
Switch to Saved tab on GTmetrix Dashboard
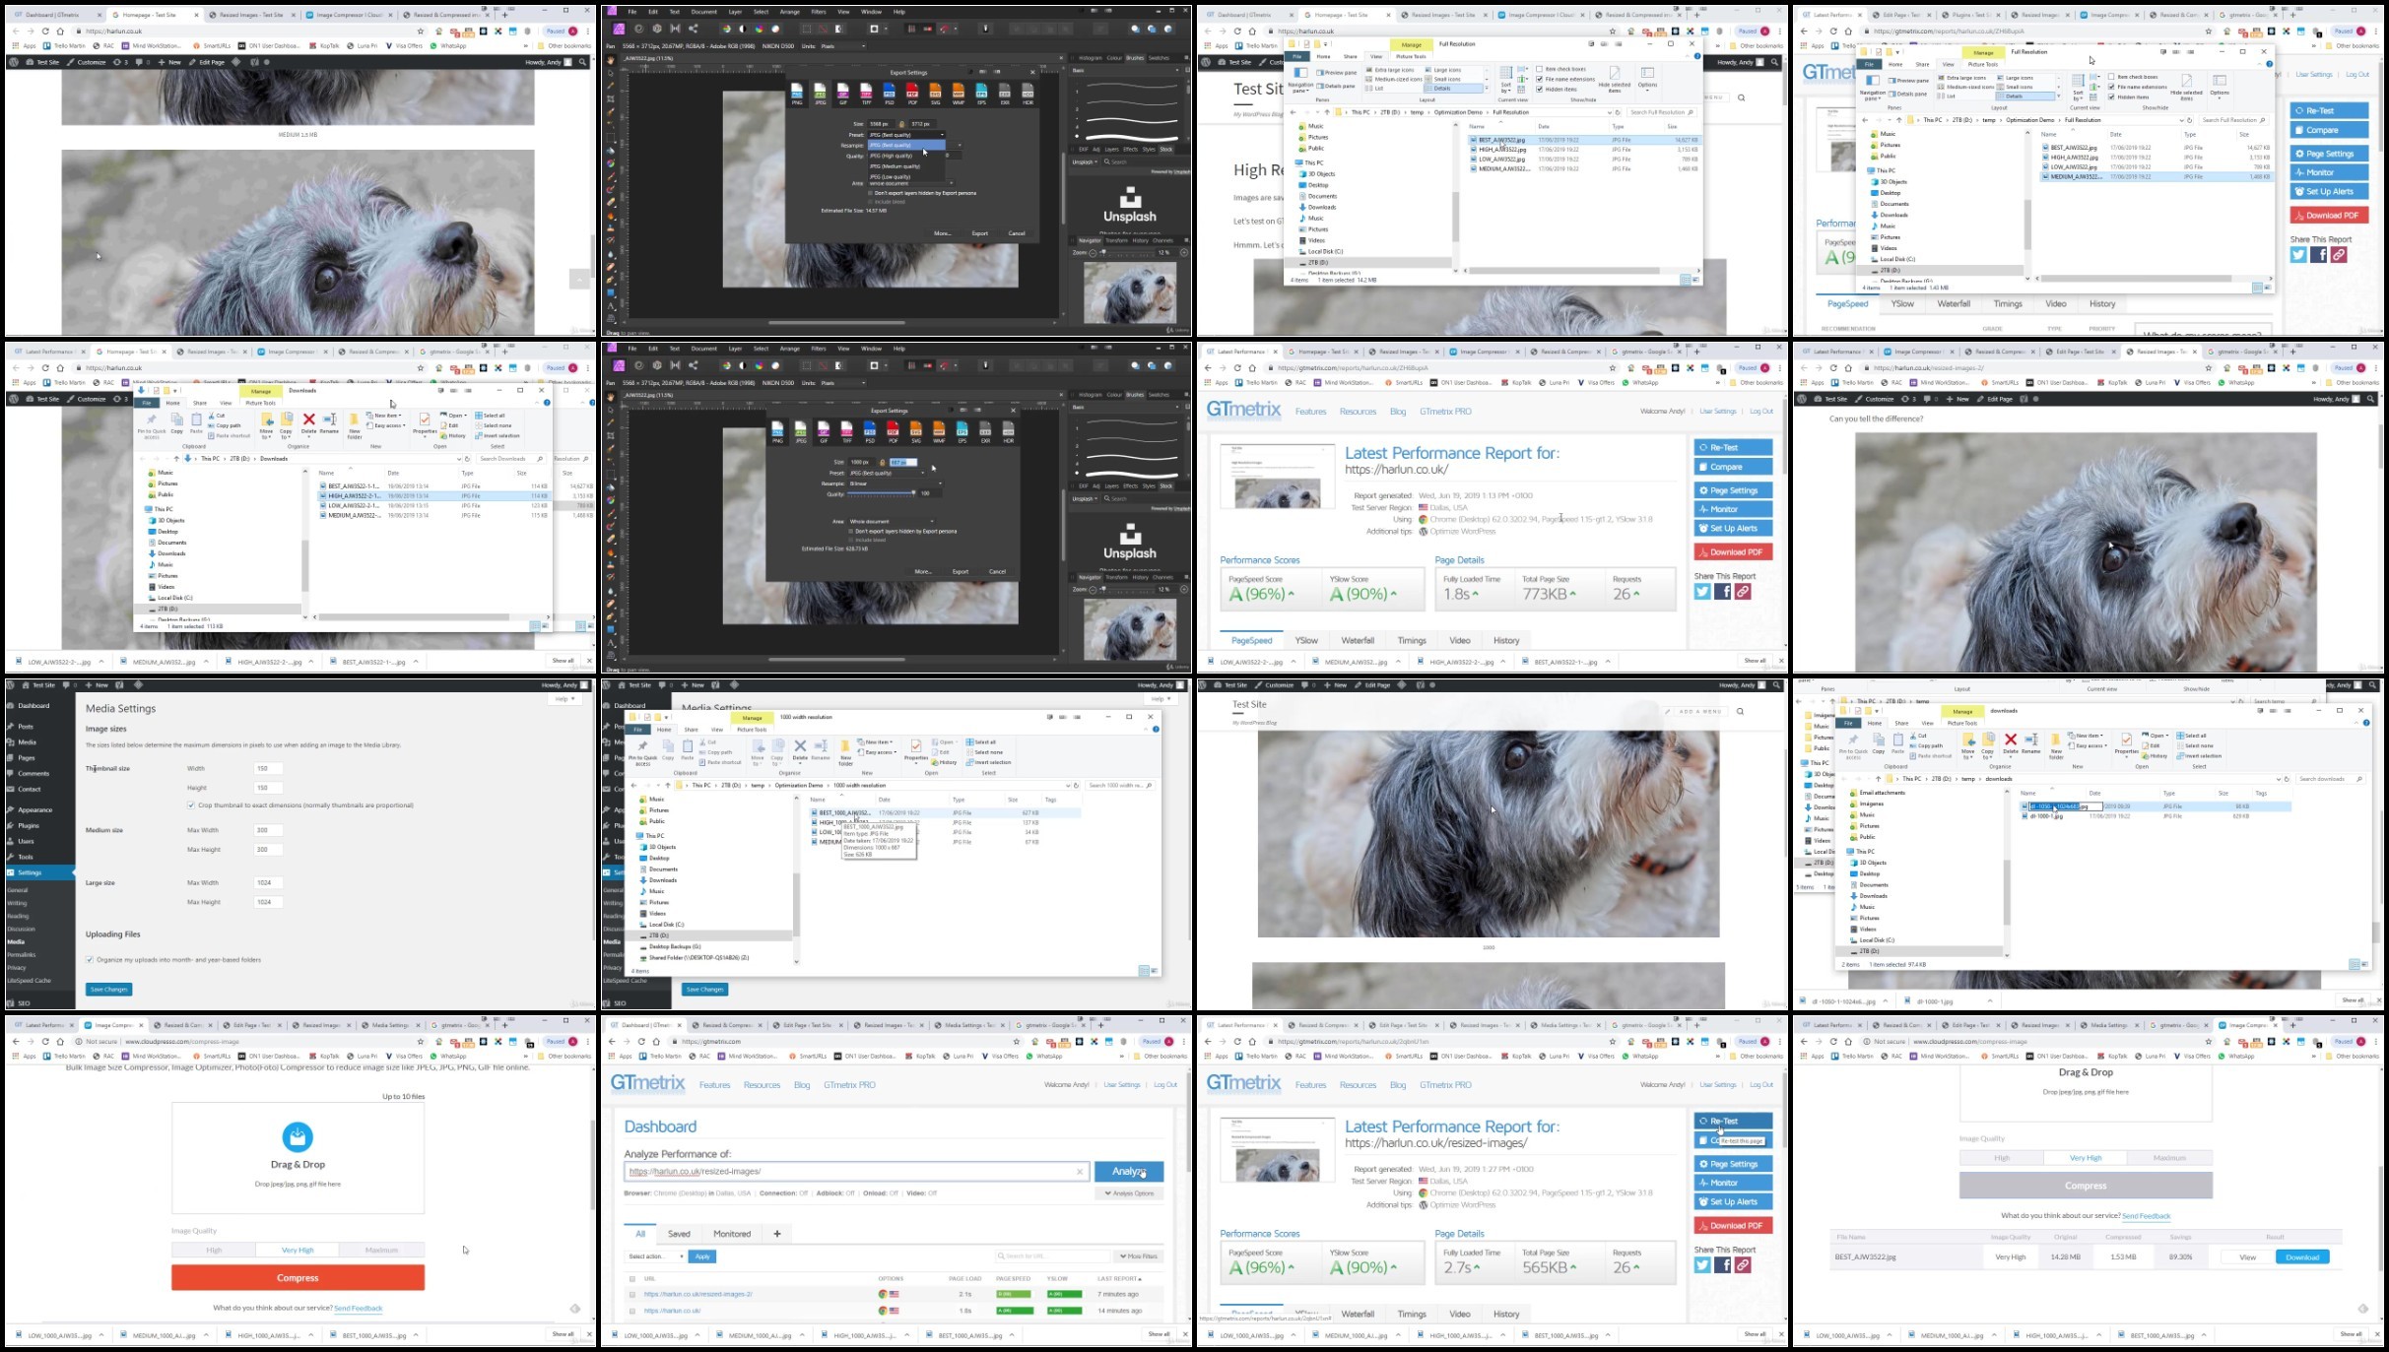(x=680, y=1234)
